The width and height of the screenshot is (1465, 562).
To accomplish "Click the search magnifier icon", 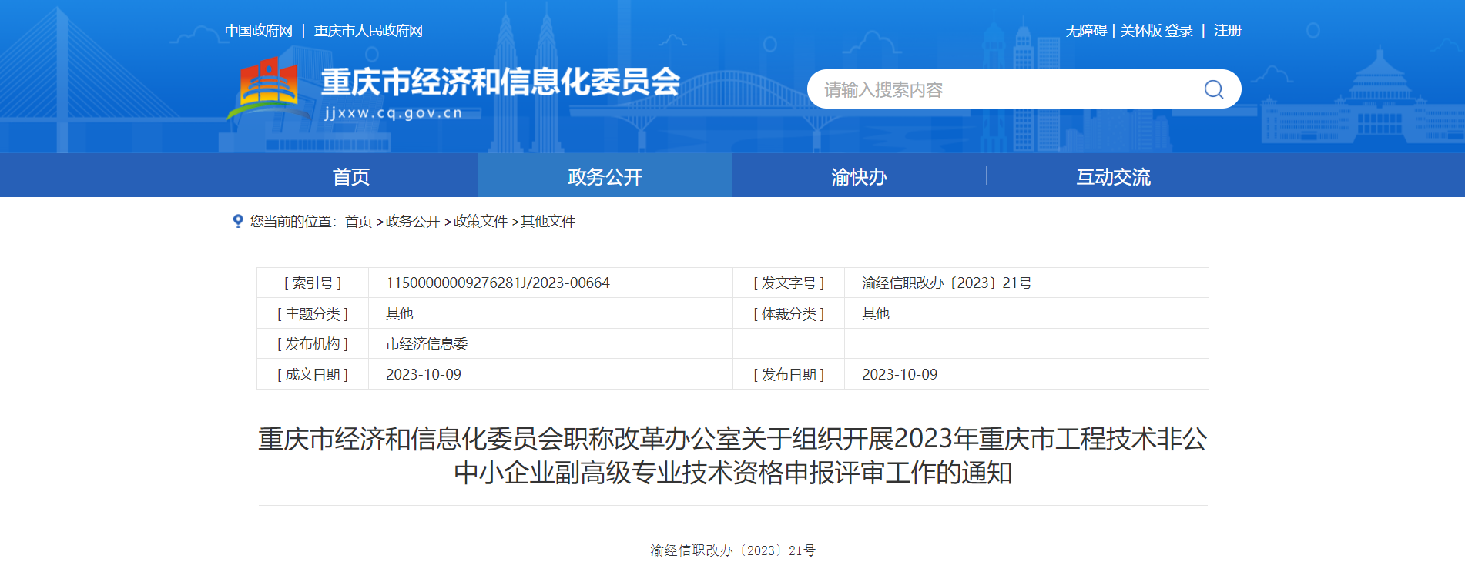I will 1213,90.
